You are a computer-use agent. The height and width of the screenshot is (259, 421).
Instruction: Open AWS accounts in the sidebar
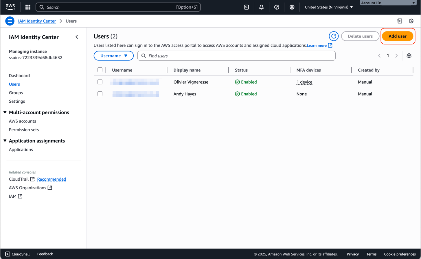23,121
